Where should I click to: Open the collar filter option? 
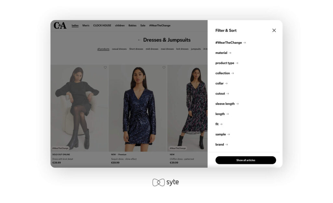click(x=221, y=83)
